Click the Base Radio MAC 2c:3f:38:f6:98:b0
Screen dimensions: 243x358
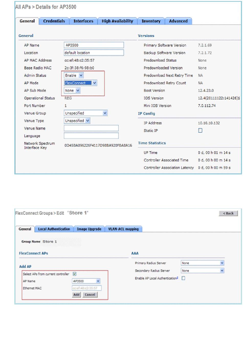point(79,68)
